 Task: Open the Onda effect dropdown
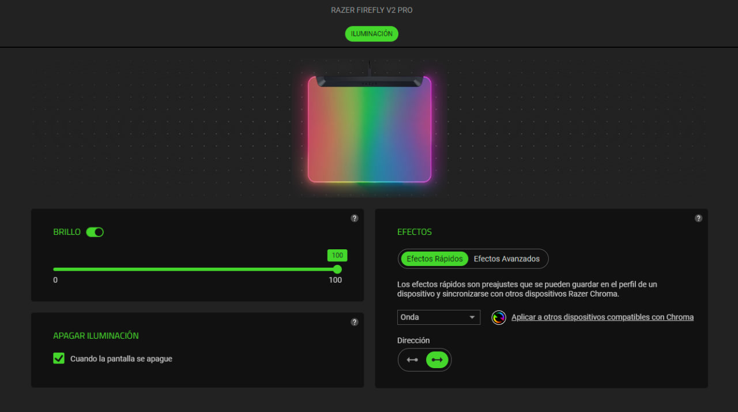439,317
